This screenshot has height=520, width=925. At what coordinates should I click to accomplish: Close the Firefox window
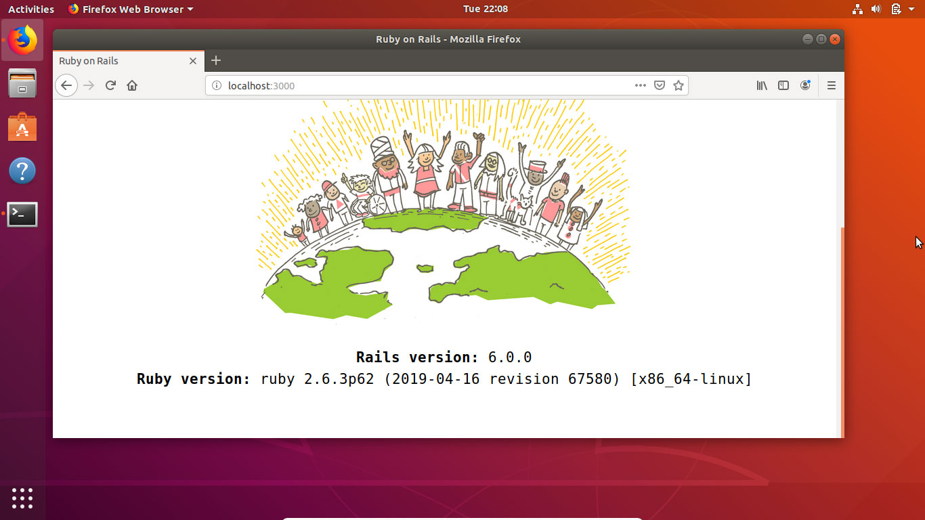[x=836, y=39]
